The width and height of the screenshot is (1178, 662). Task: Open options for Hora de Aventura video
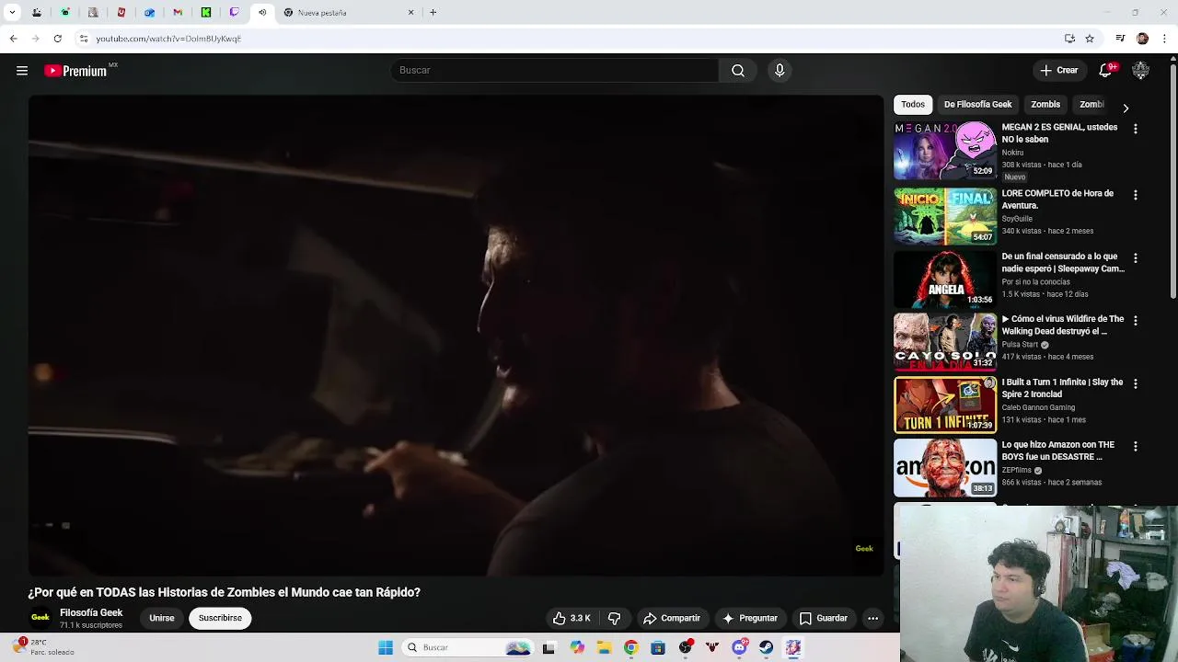[x=1135, y=196]
